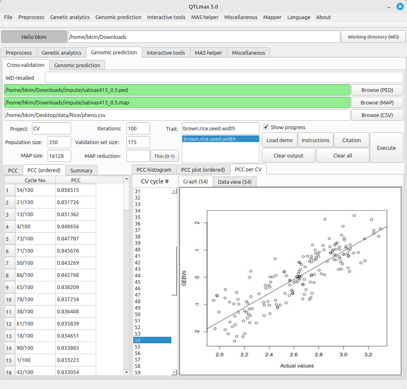
Task: Click the CV cycle list scroll-down arrow
Action: click(174, 372)
